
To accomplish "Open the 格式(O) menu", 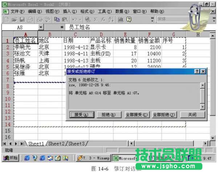I will click(87, 11).
